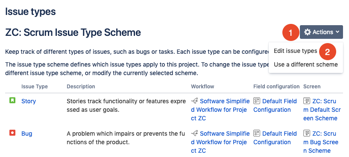Open the Story row's Software Simplified Workflow link
The width and height of the screenshot is (349, 157).
point(220,110)
